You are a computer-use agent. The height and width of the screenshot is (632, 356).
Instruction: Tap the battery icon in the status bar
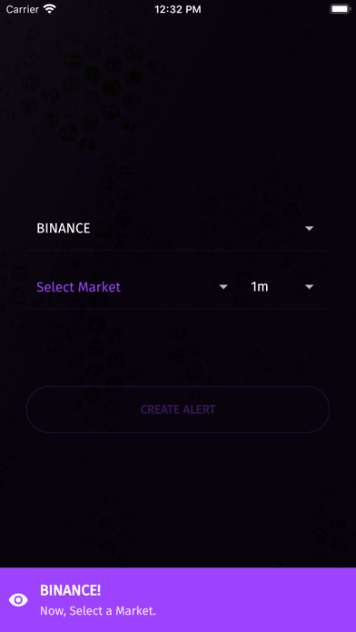pos(340,9)
